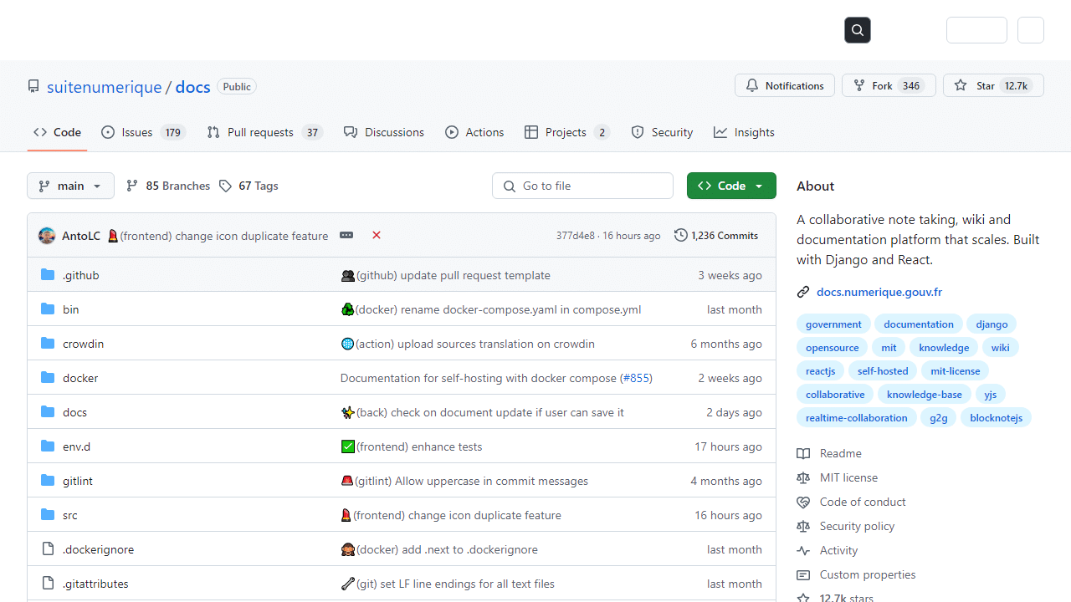1071x602 pixels.
Task: Click the tag icon next to 67 Tags
Action: pos(225,186)
